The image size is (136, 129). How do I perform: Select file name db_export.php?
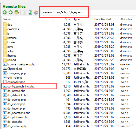(x=16, y=104)
